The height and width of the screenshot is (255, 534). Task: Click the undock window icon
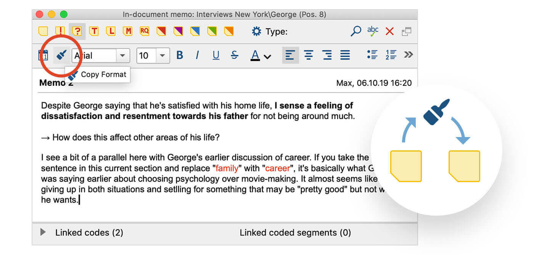click(x=407, y=32)
